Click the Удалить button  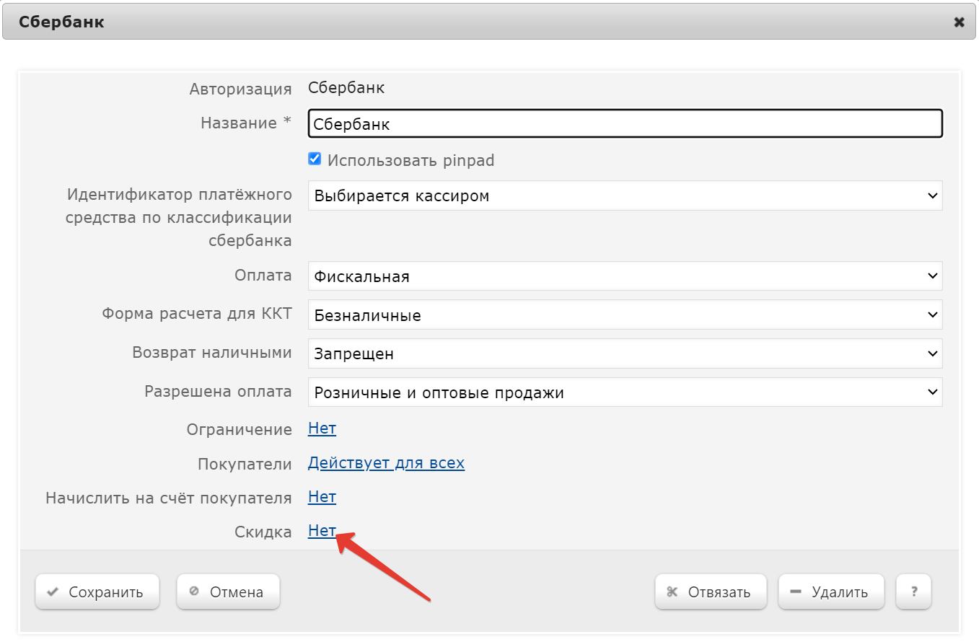831,592
